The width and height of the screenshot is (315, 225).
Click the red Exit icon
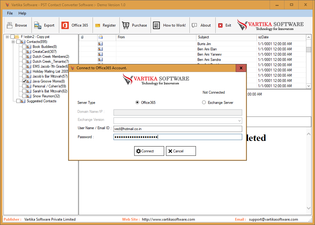[220, 25]
